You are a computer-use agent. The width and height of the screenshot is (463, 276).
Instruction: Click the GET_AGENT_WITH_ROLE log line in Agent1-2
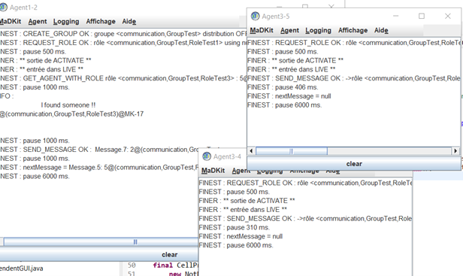[x=123, y=78]
